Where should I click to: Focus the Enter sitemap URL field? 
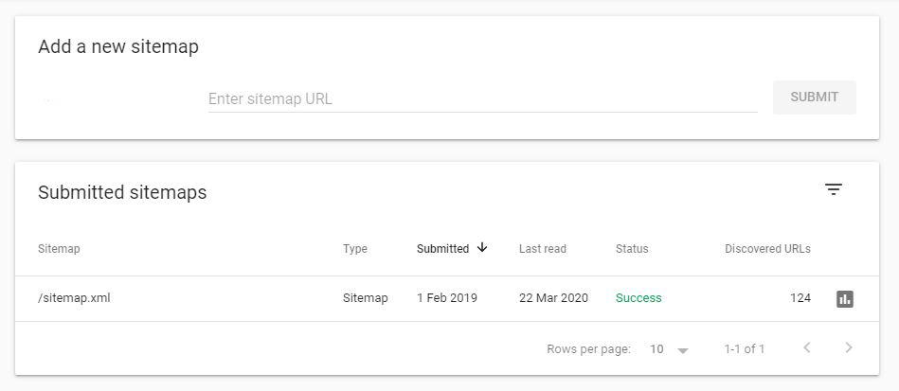(482, 98)
